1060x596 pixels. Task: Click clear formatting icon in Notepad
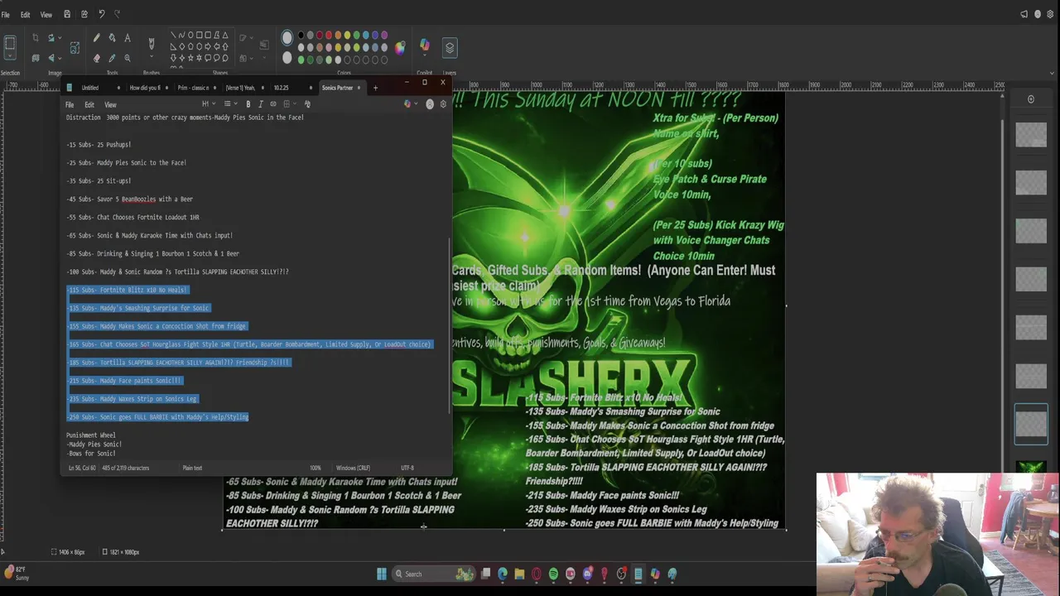coord(307,104)
